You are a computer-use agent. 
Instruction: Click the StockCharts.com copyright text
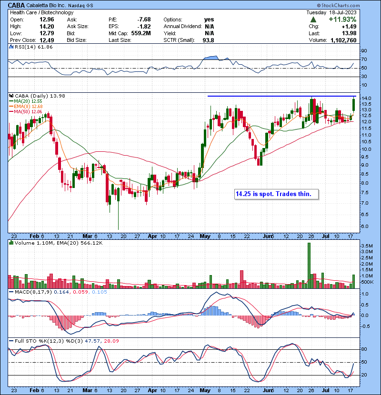pos(339,5)
